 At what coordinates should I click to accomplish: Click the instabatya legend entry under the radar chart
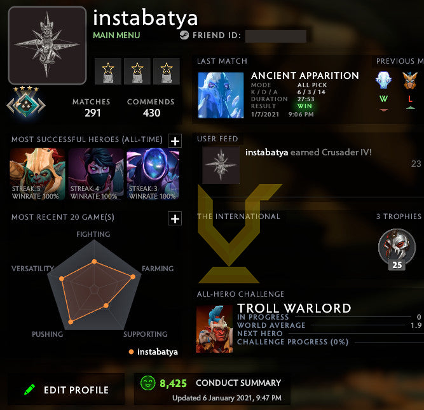click(x=153, y=352)
